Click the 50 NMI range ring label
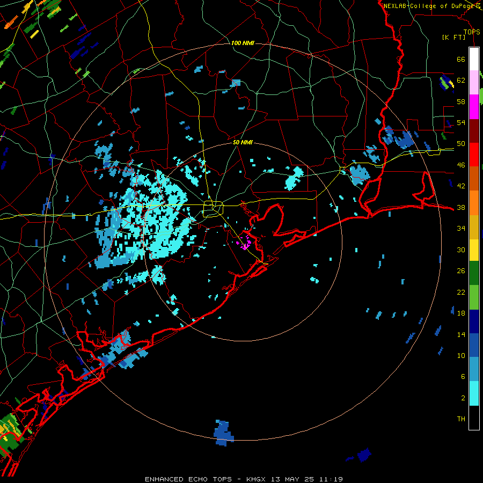 coord(243,142)
